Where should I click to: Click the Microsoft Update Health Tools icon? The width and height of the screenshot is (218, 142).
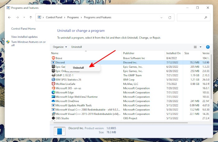(53, 105)
